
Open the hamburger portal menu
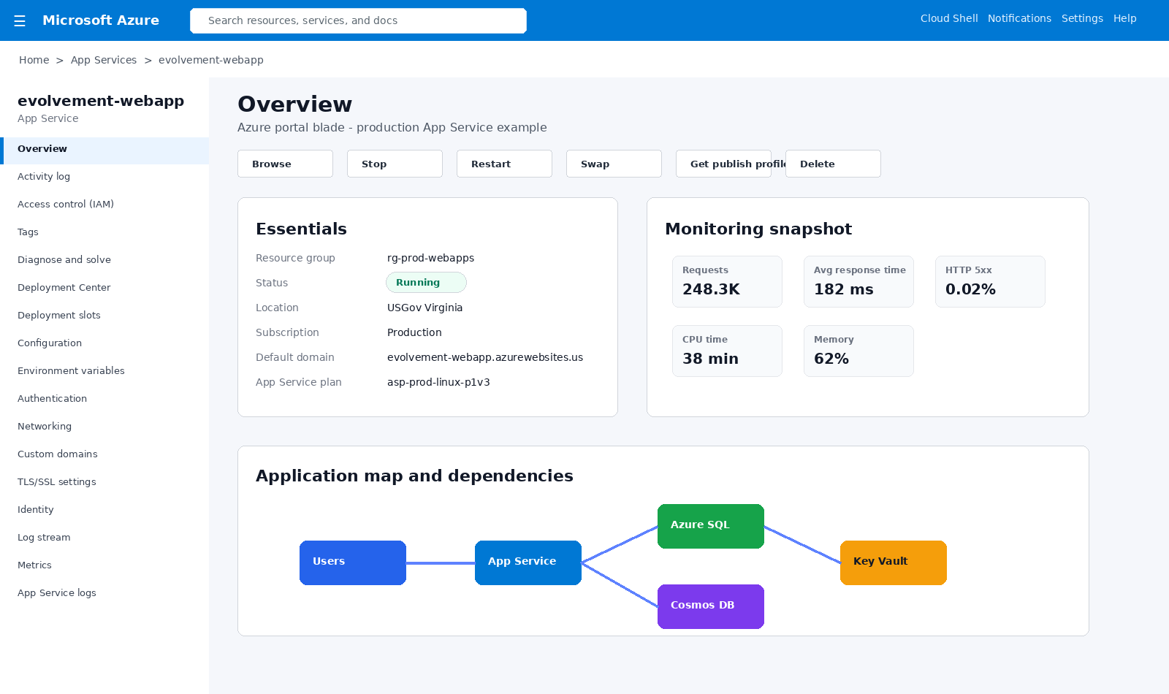20,20
